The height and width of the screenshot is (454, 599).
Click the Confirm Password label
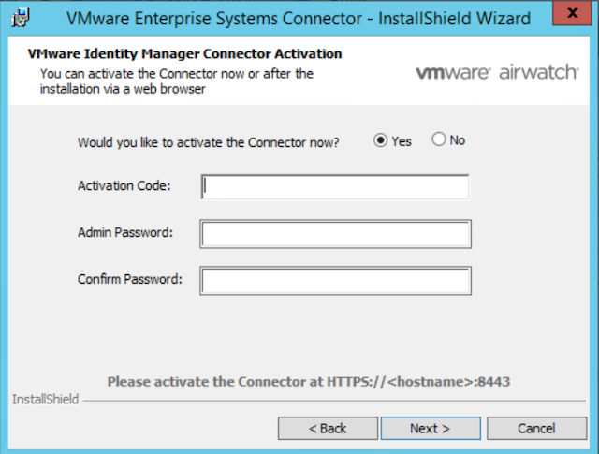tap(130, 279)
